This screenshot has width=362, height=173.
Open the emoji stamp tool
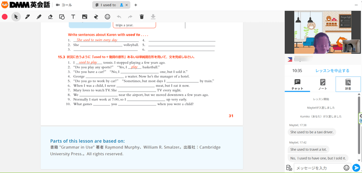(107, 17)
